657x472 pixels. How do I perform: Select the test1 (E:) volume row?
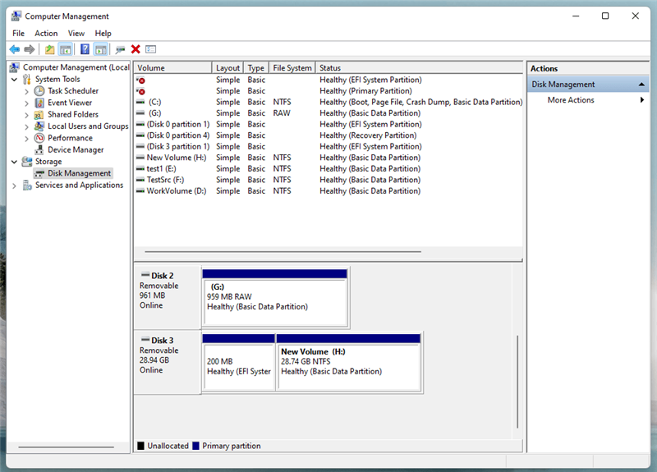[328, 169]
